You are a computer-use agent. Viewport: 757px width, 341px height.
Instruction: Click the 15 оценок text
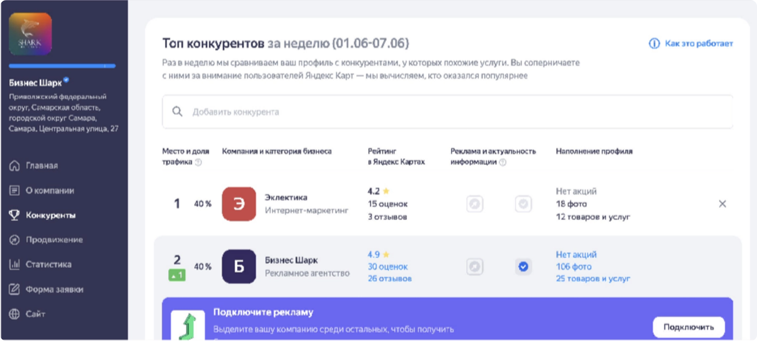[388, 204]
